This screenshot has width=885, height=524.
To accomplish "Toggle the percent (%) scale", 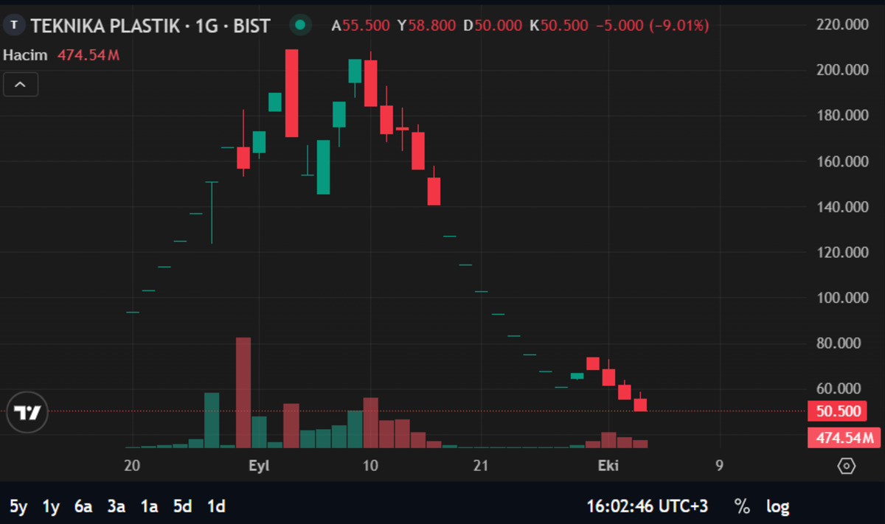I will click(742, 506).
